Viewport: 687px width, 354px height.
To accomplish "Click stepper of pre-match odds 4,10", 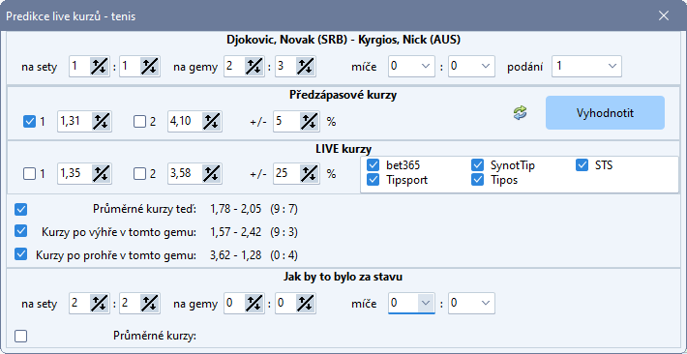I will click(212, 121).
